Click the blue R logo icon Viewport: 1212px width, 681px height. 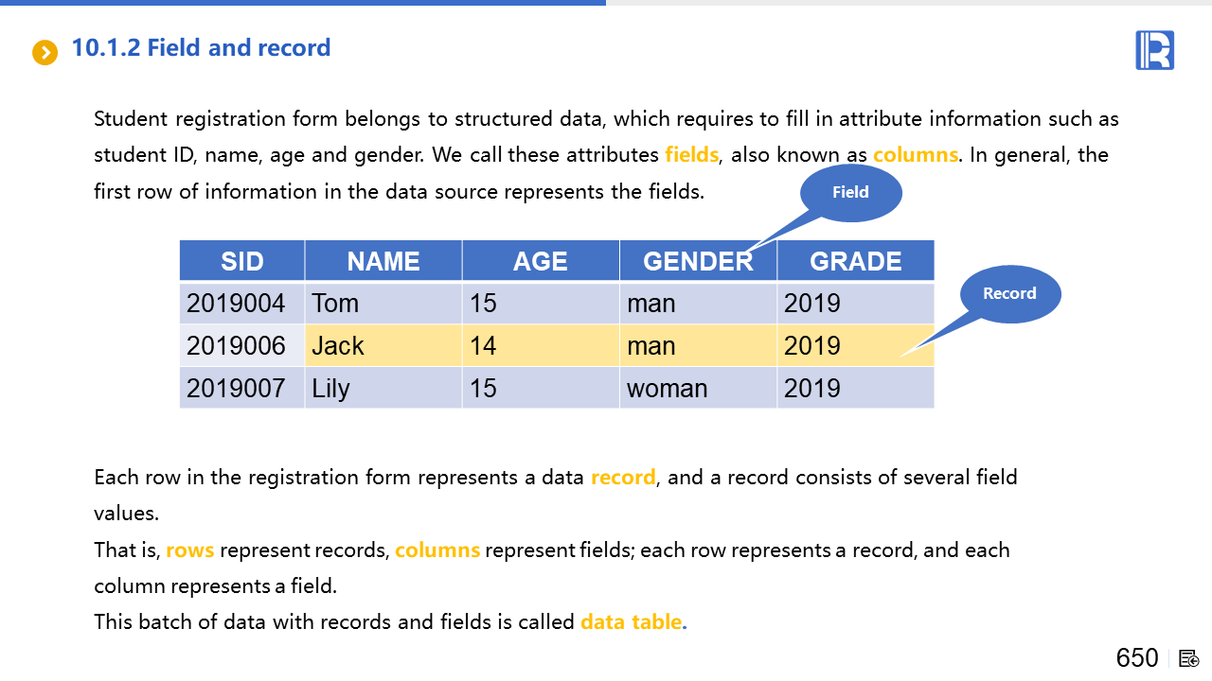[1154, 50]
